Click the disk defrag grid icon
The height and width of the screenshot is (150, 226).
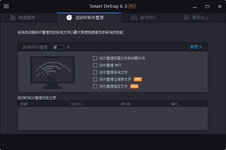13,18
